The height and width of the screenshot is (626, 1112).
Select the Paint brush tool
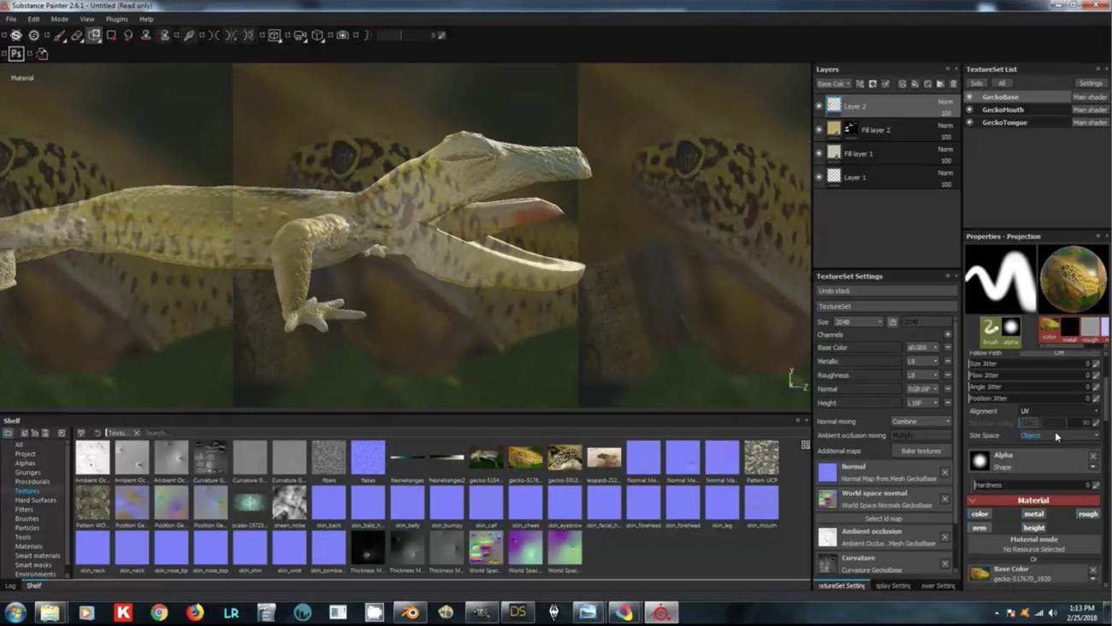tap(59, 35)
